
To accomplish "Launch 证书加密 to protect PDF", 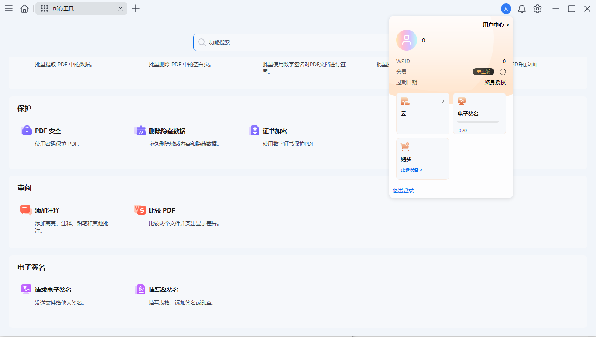I will pos(254,131).
